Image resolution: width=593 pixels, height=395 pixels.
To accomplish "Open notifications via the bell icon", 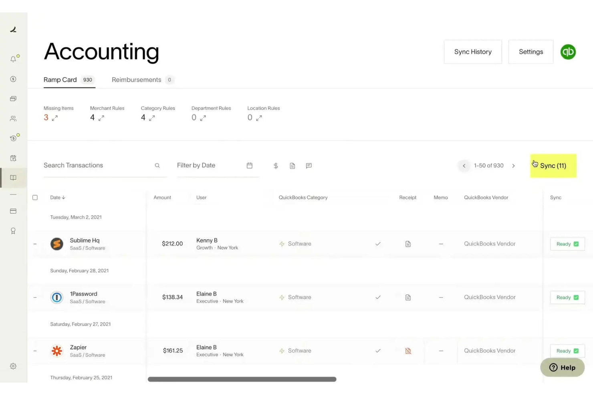I will click(13, 58).
